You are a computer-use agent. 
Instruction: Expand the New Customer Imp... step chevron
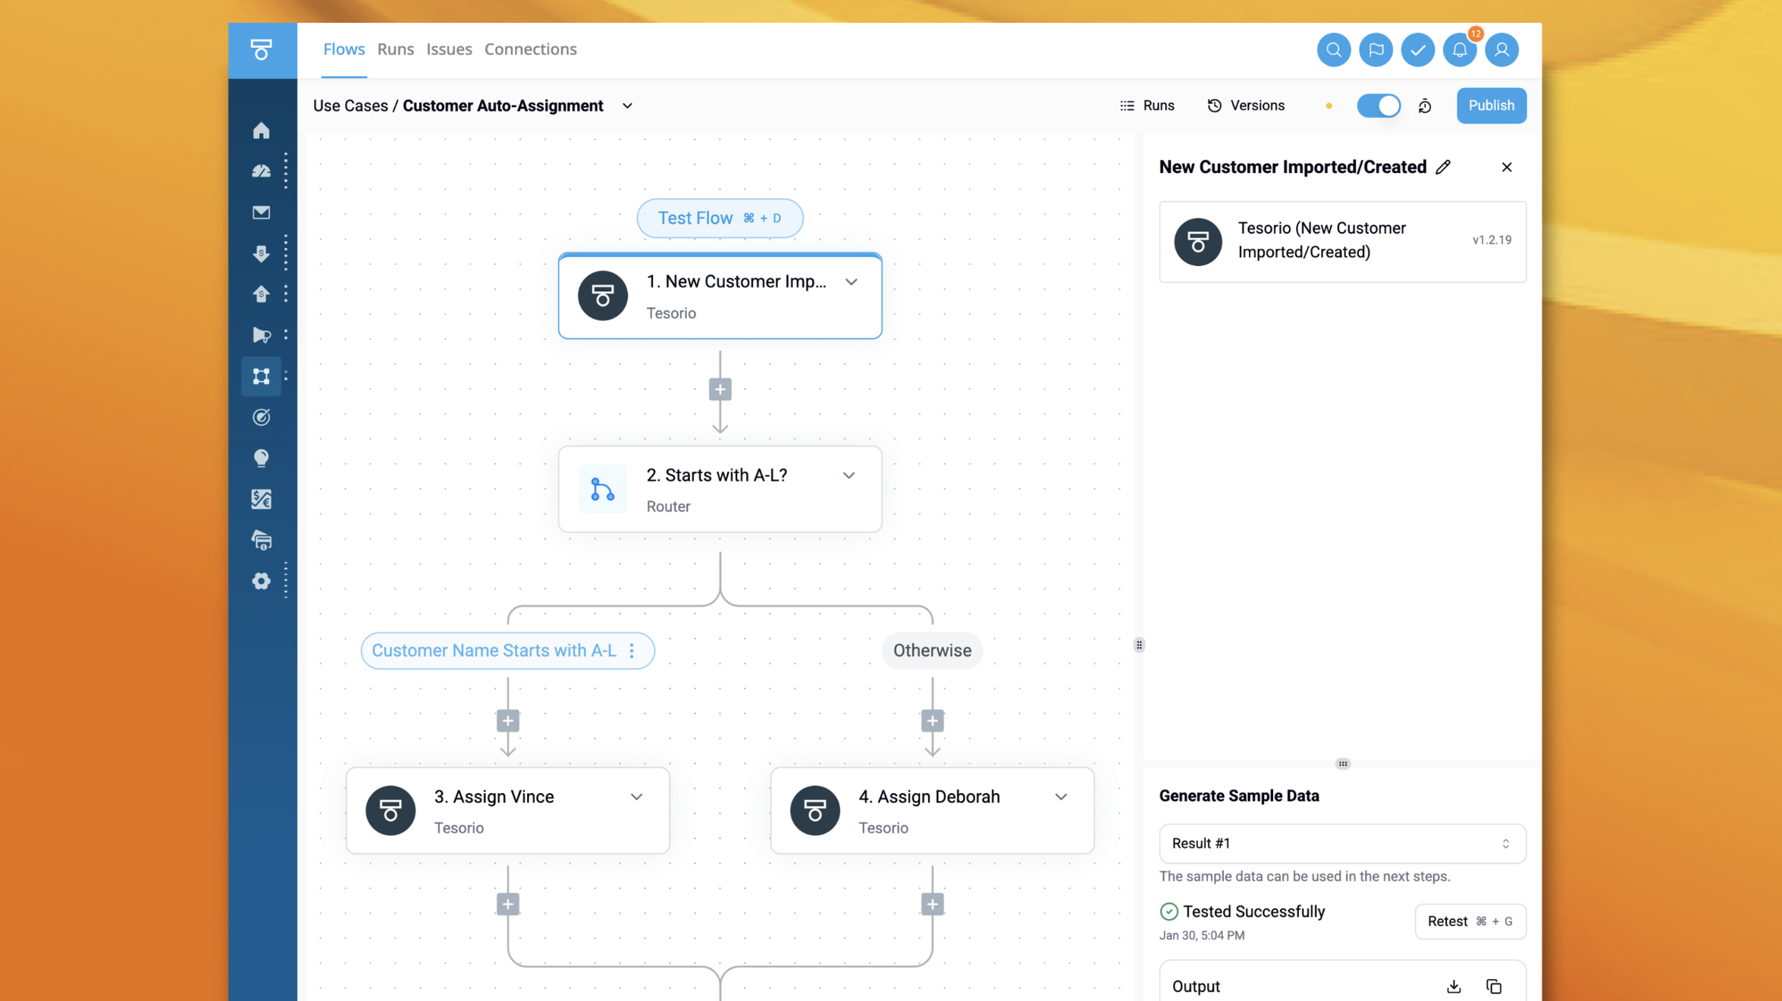[x=852, y=282]
